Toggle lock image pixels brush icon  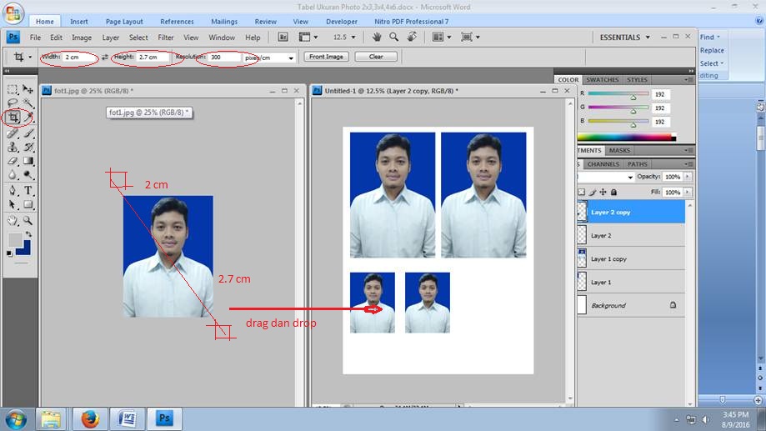593,192
